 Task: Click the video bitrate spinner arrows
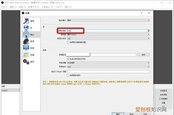point(148,31)
